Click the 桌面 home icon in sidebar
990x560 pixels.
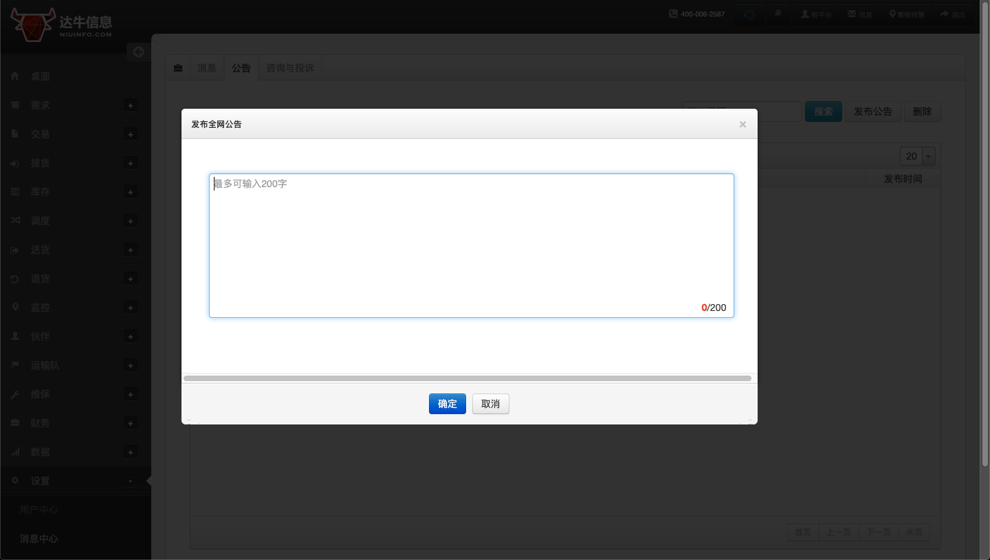tap(14, 76)
